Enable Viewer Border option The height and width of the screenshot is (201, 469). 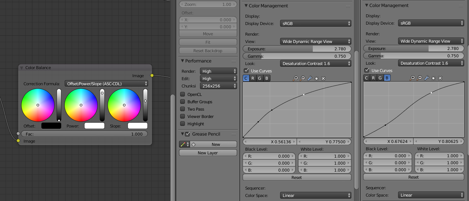pos(182,116)
